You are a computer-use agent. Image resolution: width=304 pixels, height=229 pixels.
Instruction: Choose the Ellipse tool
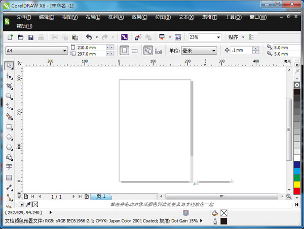click(9, 137)
